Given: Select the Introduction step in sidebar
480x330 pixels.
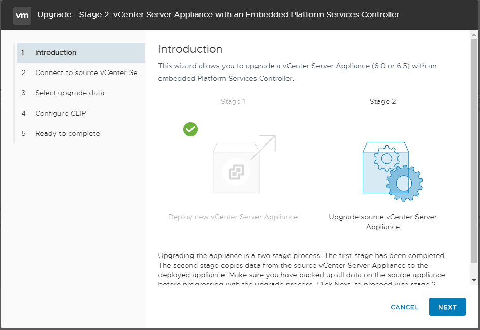Looking at the screenshot, I should pyautogui.click(x=81, y=53).
